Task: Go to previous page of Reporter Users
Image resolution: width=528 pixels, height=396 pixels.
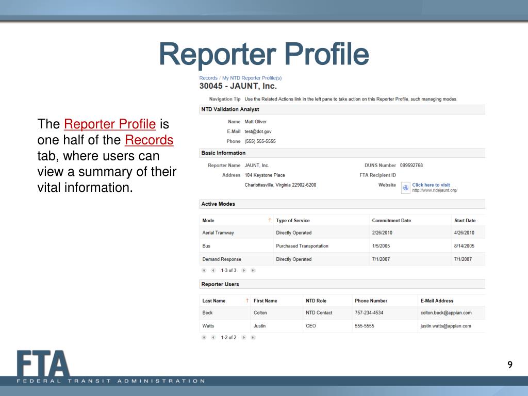Action: (x=213, y=337)
